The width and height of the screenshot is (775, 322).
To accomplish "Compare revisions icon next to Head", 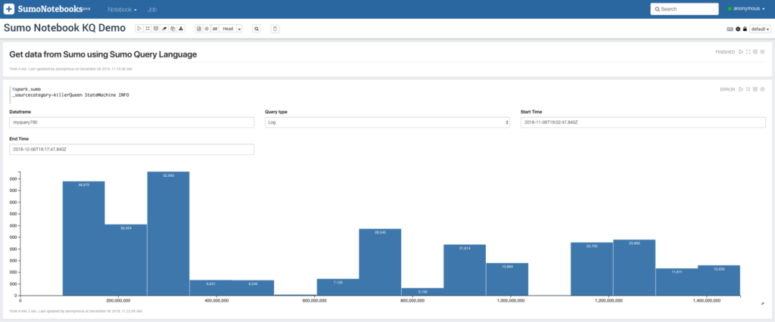I will click(x=215, y=29).
